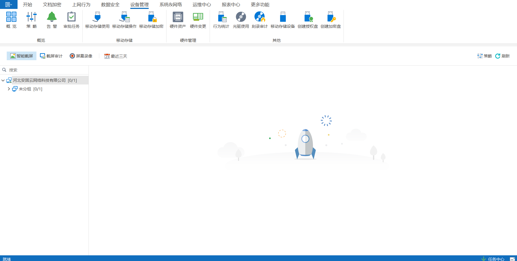Switch to the 上网行为 tab
This screenshot has width=517, height=261.
pos(81,5)
